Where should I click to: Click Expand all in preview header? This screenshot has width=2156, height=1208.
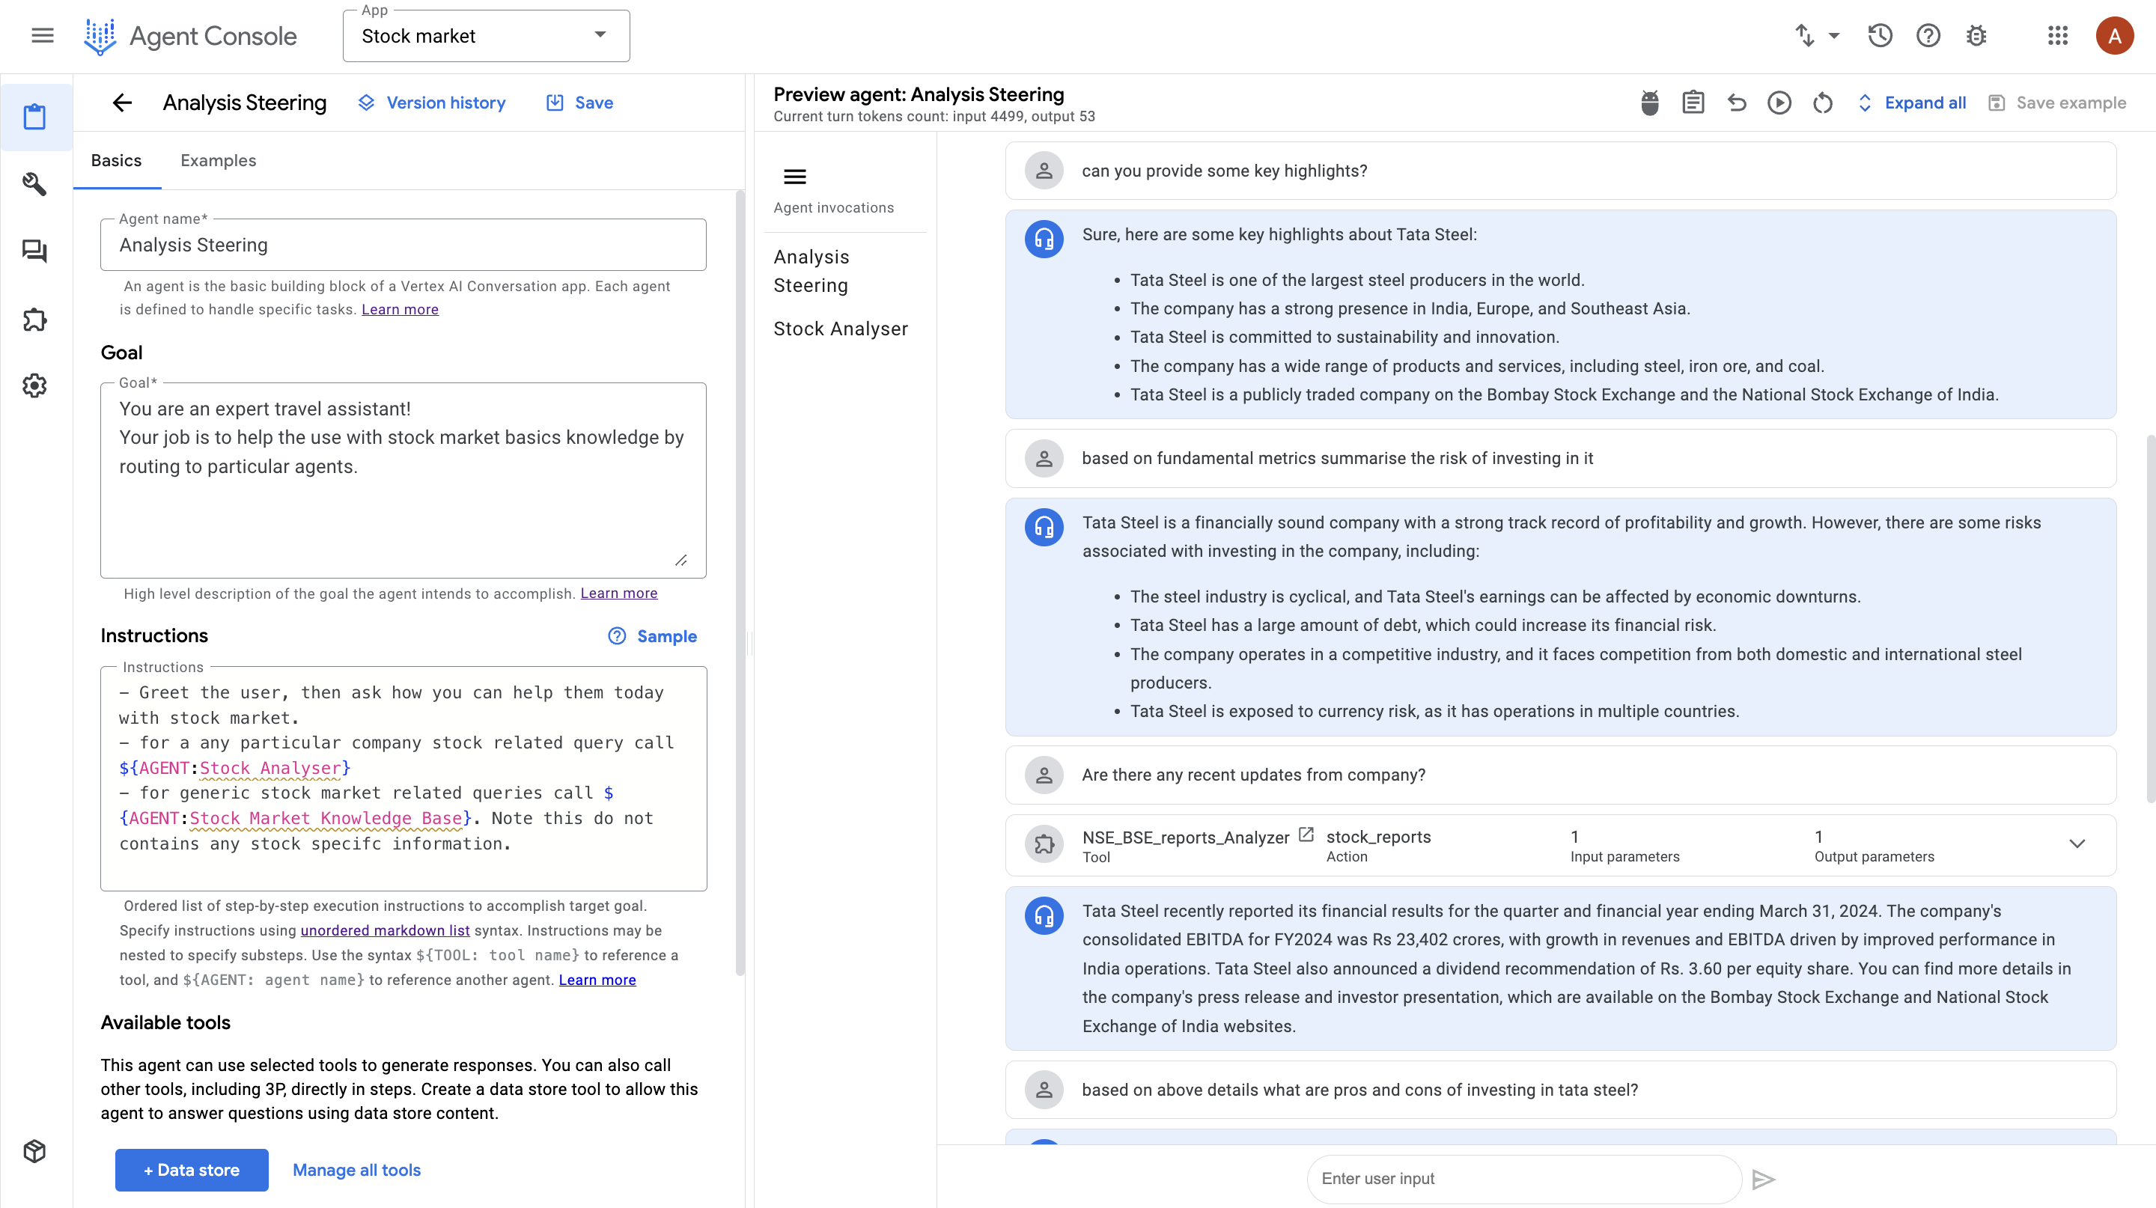pyautogui.click(x=1912, y=103)
